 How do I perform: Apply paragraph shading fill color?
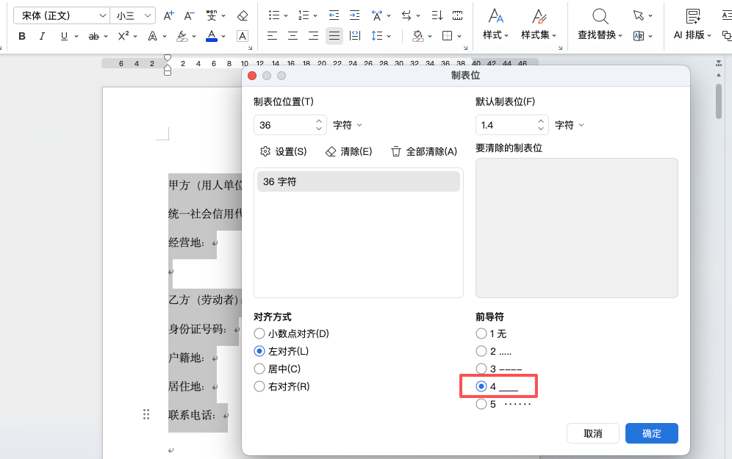(418, 36)
